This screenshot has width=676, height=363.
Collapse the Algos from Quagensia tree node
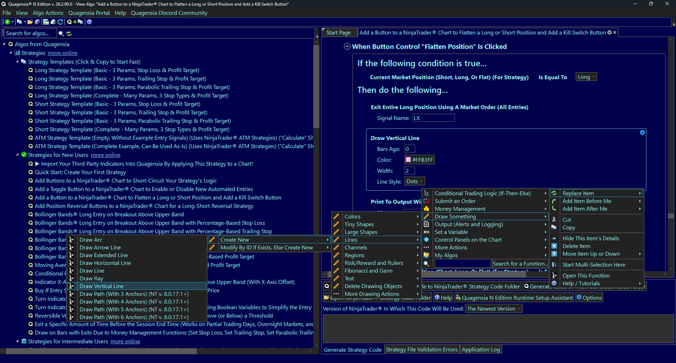4,44
